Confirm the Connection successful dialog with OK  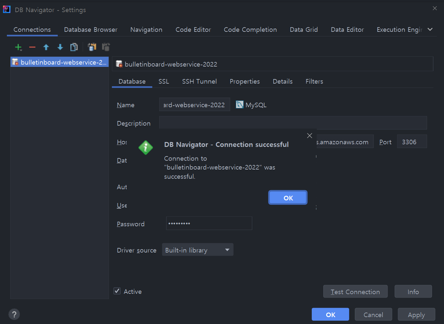[288, 198]
